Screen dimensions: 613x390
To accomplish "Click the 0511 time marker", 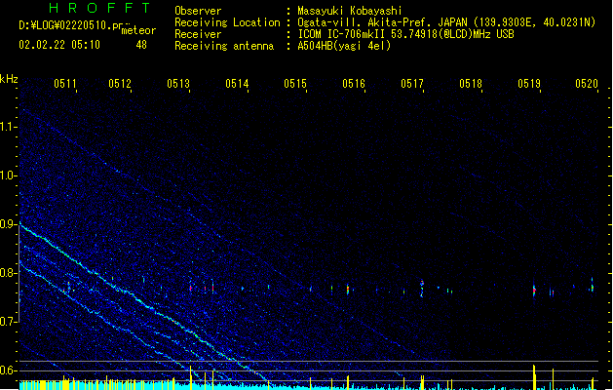I will tap(65, 84).
